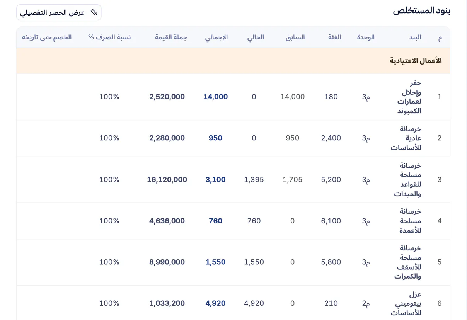Click the الإجمالي column header
The height and width of the screenshot is (320, 467).
click(216, 37)
